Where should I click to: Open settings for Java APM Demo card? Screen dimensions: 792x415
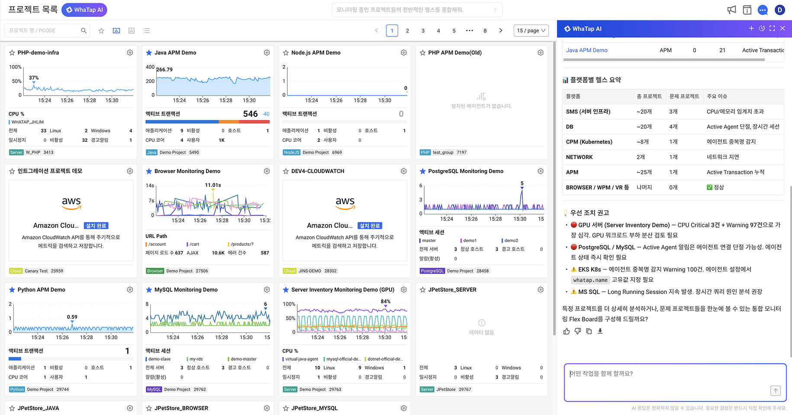tap(267, 53)
